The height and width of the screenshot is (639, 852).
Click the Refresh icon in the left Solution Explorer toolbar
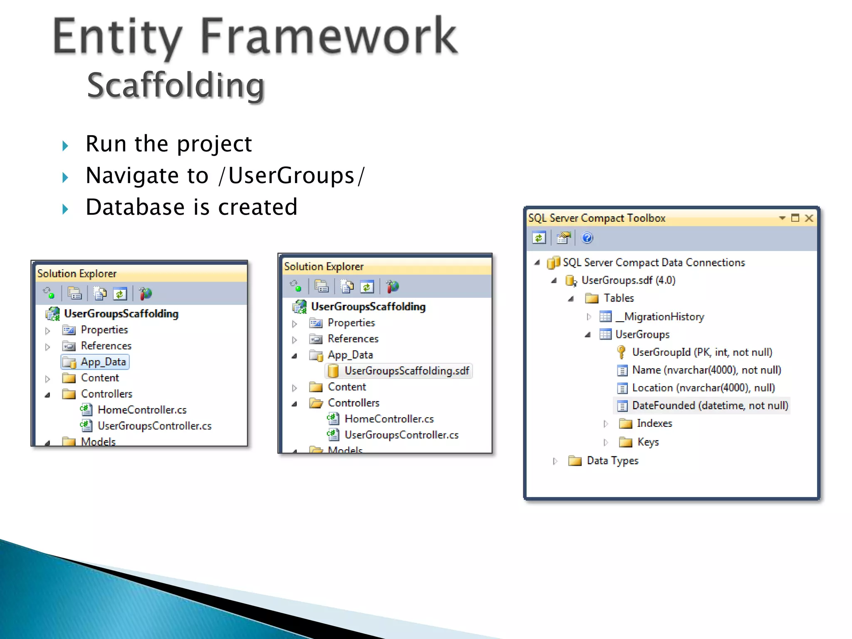(120, 294)
